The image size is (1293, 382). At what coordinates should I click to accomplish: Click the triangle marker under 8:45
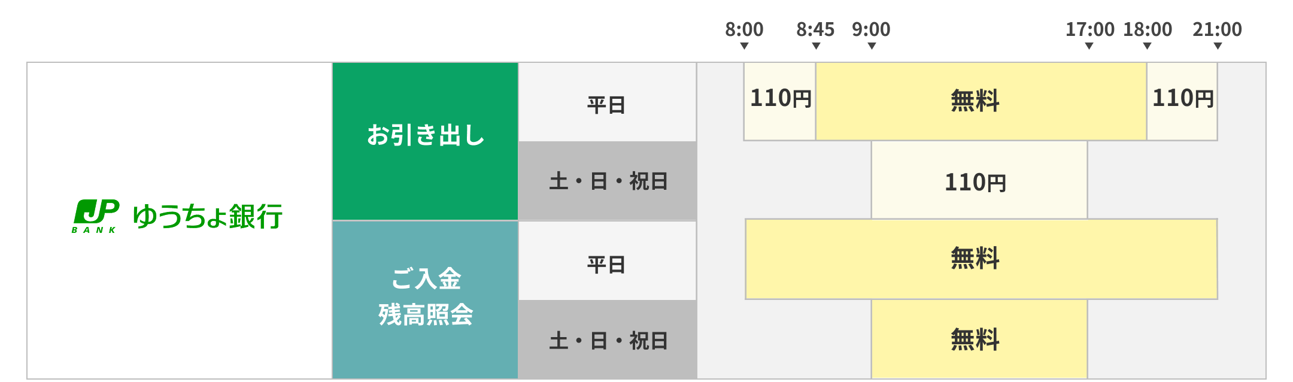click(816, 46)
